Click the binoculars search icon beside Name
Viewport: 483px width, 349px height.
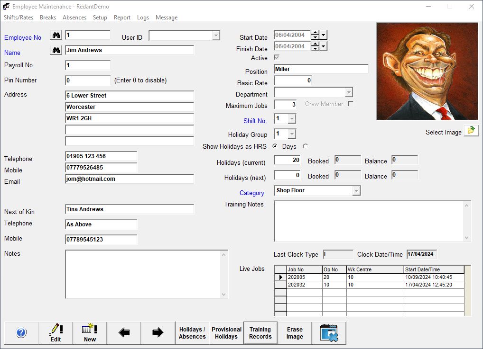(56, 50)
